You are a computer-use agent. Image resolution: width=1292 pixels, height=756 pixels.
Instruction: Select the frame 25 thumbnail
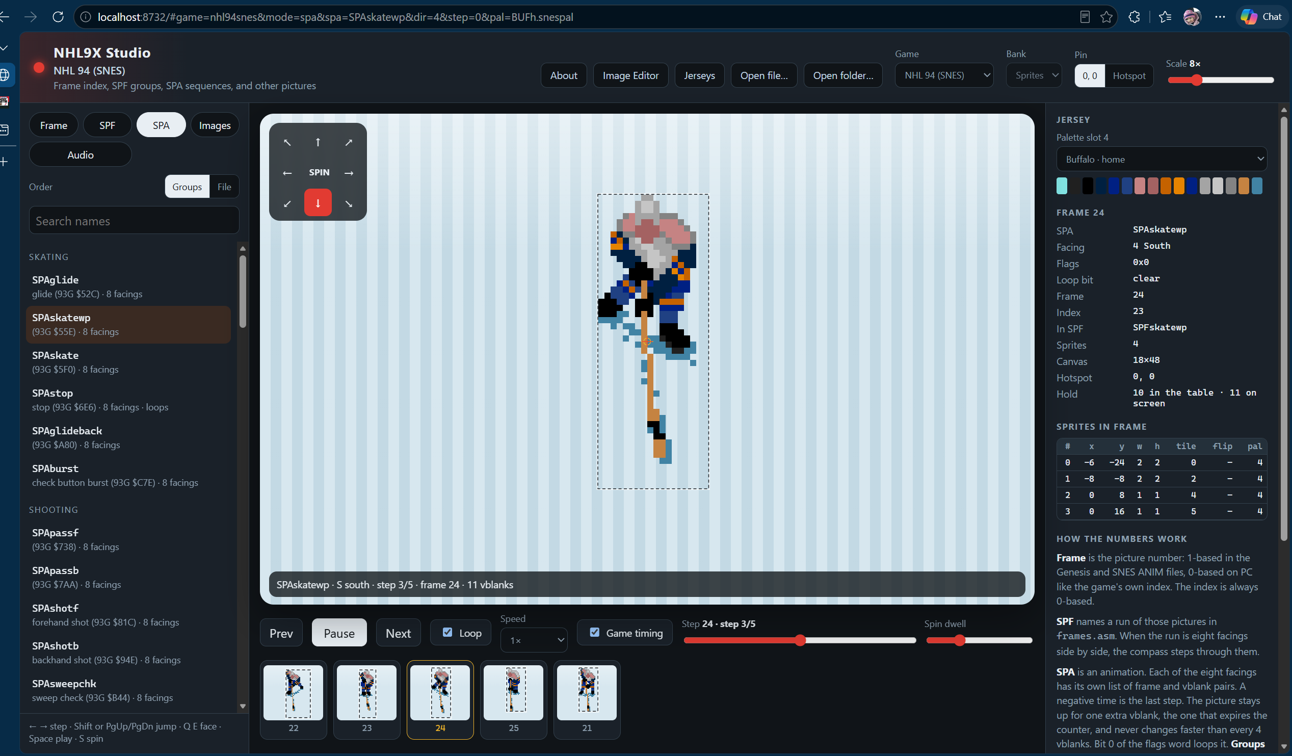pos(513,699)
